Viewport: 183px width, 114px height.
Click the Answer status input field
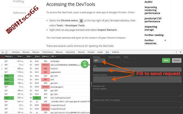click(114, 60)
